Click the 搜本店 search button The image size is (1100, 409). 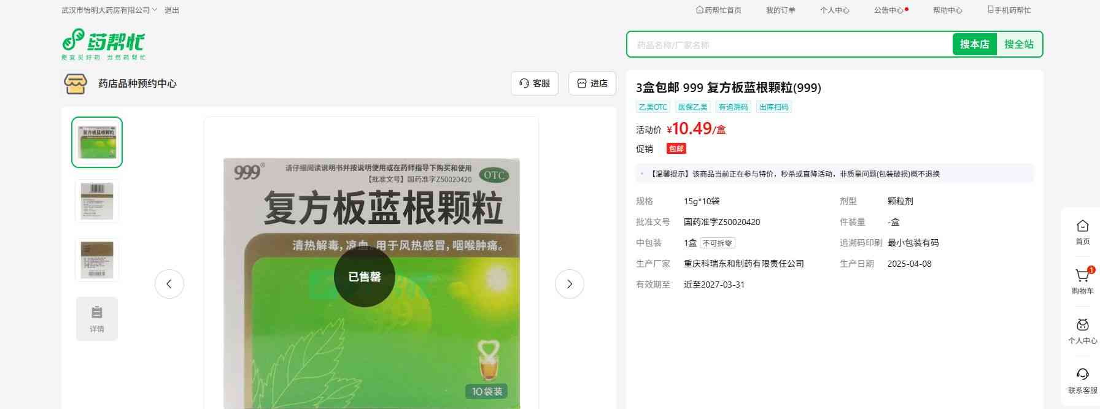tap(974, 44)
